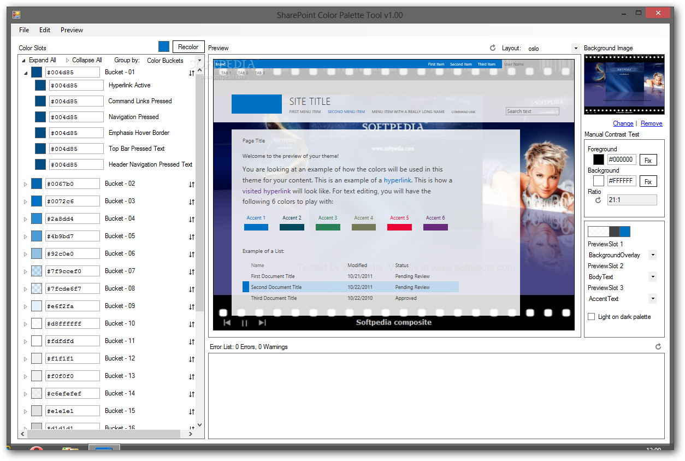The width and height of the screenshot is (685, 461).
Task: Refresh the Error List
Action: pos(658,347)
